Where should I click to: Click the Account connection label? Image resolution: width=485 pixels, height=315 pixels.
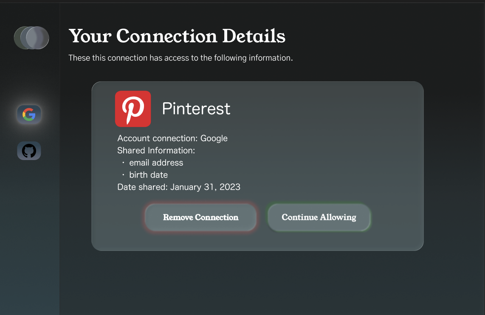coord(158,138)
